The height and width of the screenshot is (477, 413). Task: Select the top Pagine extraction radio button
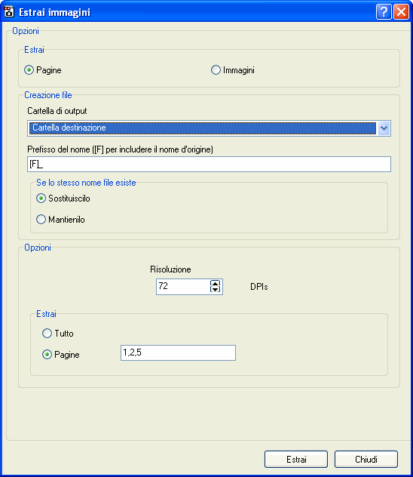pyautogui.click(x=29, y=70)
